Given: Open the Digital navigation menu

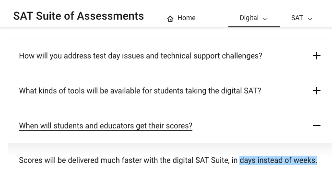Looking at the screenshot, I should (254, 18).
